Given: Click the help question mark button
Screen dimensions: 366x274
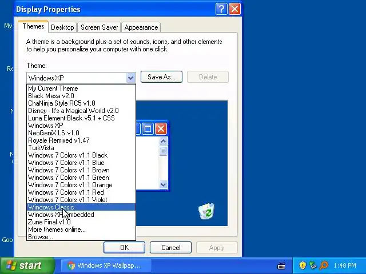Looking at the screenshot, I should 221,9.
